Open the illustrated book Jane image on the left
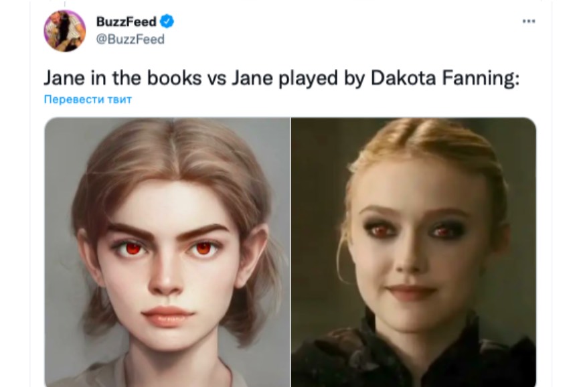This screenshot has width=581, height=387. pos(167,252)
